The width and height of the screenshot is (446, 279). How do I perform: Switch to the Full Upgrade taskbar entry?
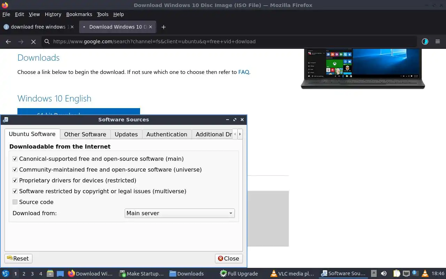[x=239, y=274]
